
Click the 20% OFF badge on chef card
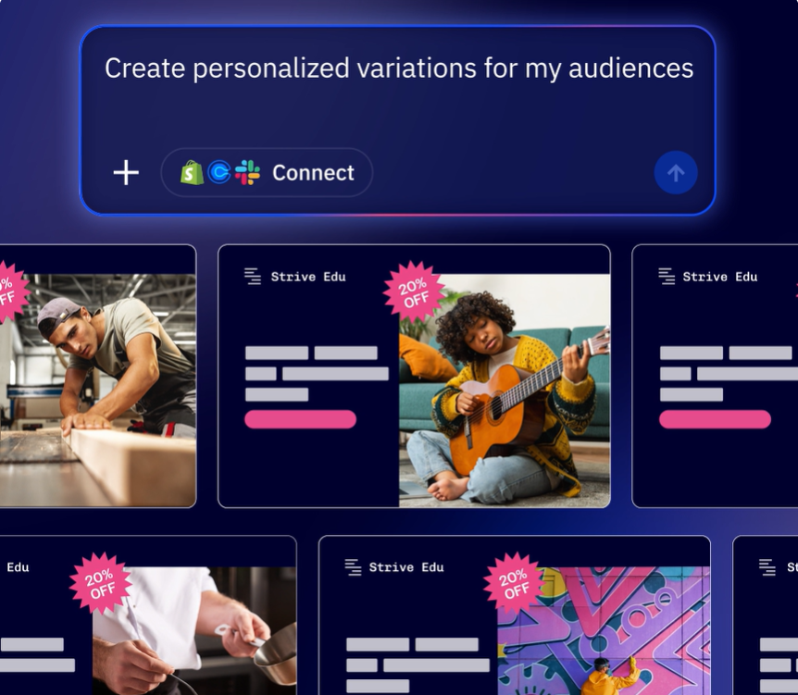coord(100,583)
